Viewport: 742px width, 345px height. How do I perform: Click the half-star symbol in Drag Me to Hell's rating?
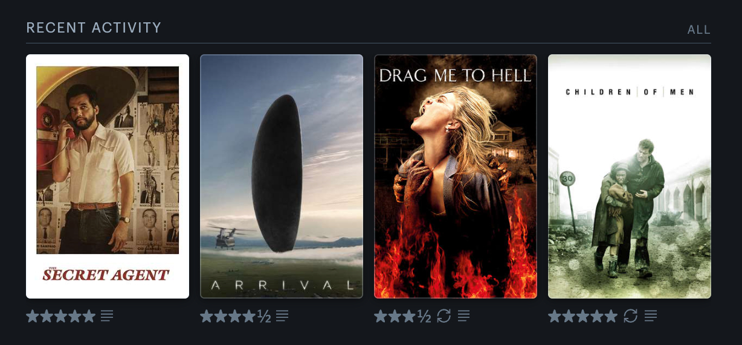(x=424, y=316)
